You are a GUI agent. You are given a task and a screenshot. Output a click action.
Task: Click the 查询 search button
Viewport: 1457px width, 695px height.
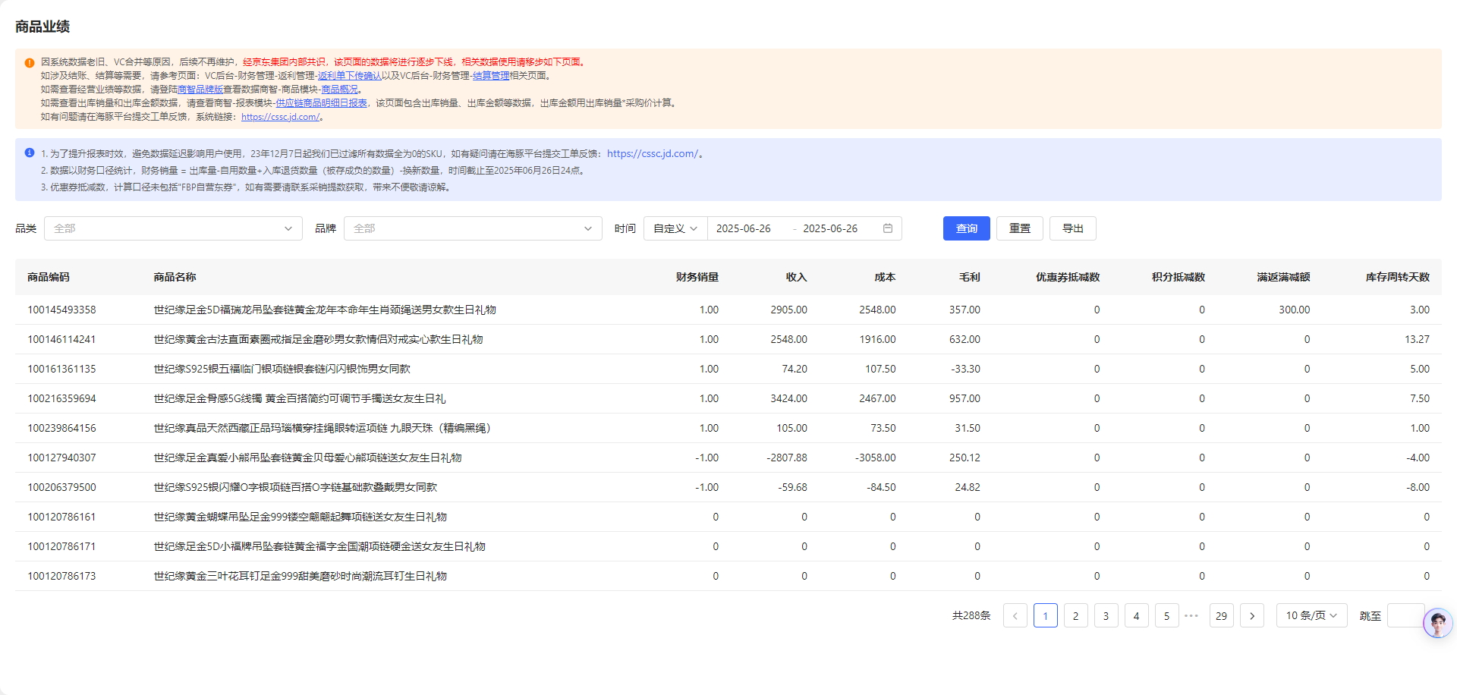(x=966, y=228)
